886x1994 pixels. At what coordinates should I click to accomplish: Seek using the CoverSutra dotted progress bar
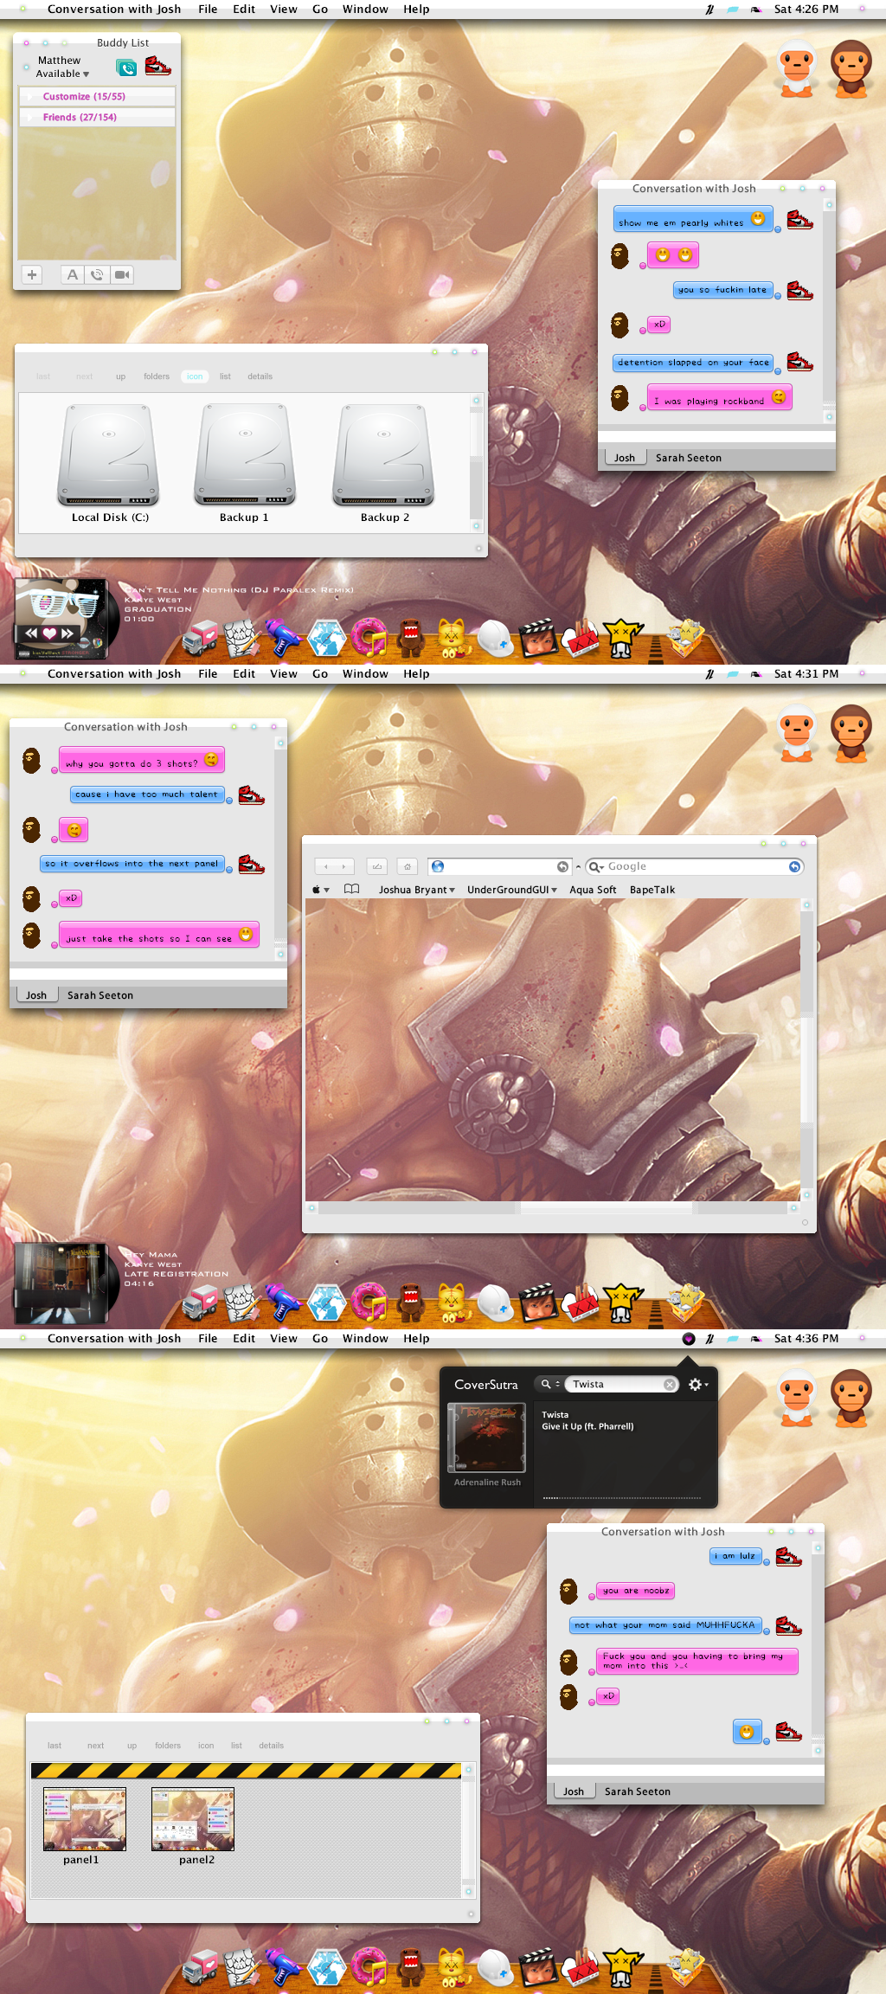pyautogui.click(x=622, y=1498)
